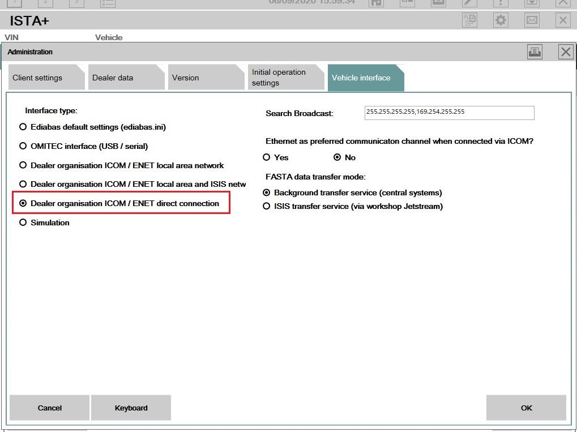Screen dimensions: 577x432
Task: Close ISTA+ with the X icon
Action: pyautogui.click(x=563, y=20)
